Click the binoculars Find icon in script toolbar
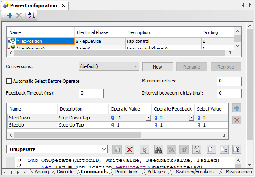Viewport: 255px width, 177px height. (159, 149)
